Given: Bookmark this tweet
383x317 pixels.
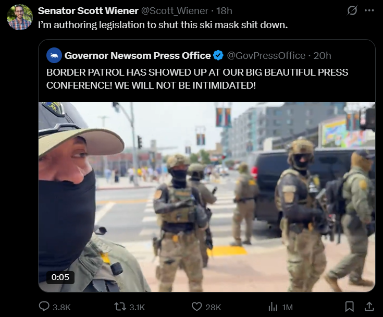Looking at the screenshot, I should 350,307.
